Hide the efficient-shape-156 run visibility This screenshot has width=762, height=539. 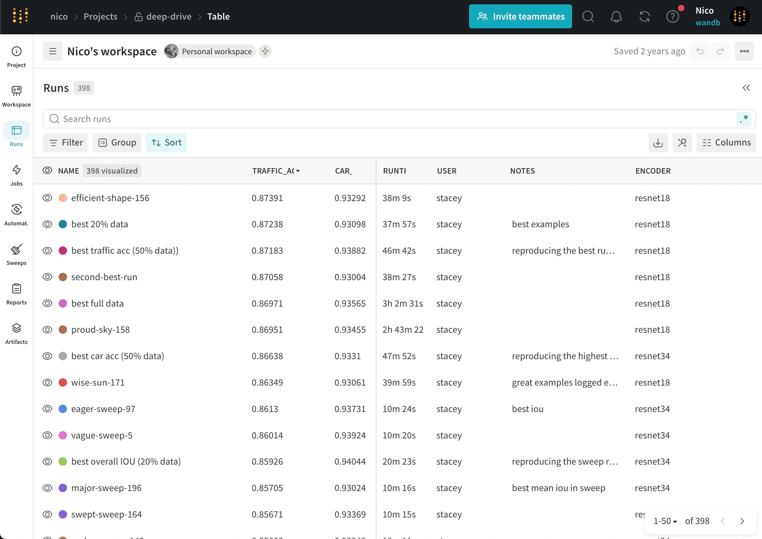pos(47,198)
